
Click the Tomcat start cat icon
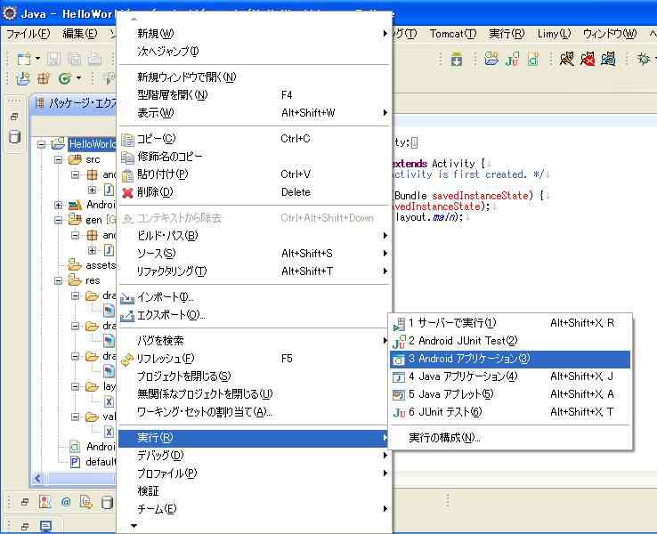[x=566, y=59]
